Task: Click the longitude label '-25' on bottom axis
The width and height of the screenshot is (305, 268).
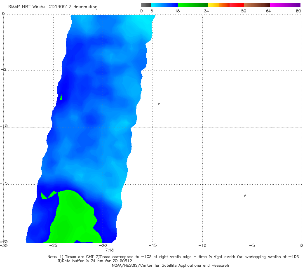Action: click(x=53, y=245)
